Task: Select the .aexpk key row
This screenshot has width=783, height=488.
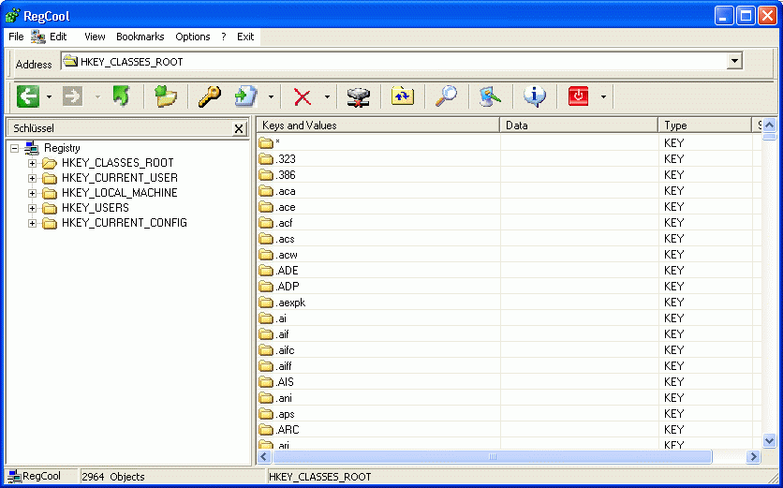Action: point(510,303)
